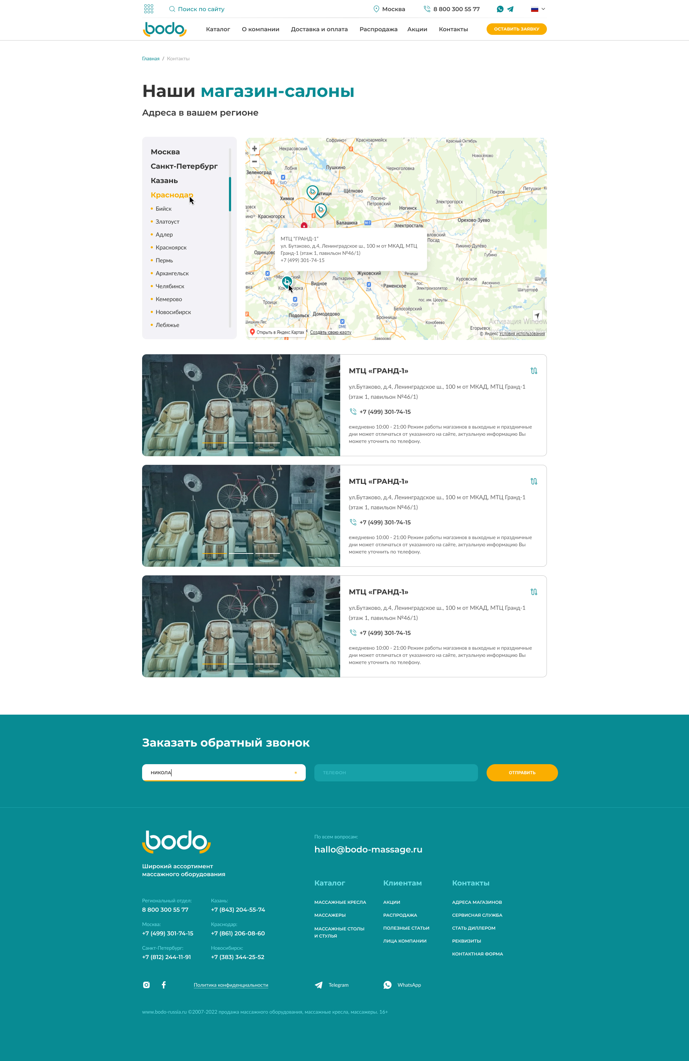
Task: Click Создать свою карту link on map
Action: [x=331, y=332]
